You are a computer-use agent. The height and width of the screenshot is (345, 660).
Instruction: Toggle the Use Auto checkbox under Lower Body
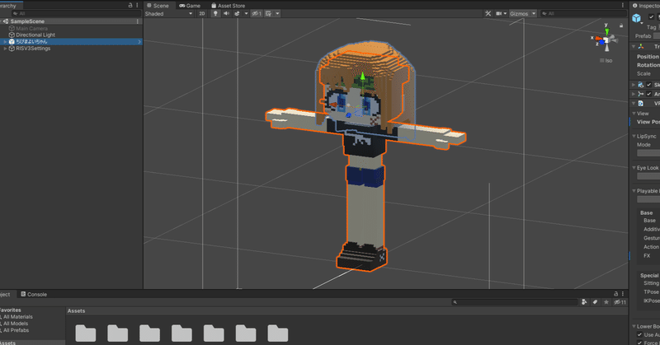[x=640, y=334]
